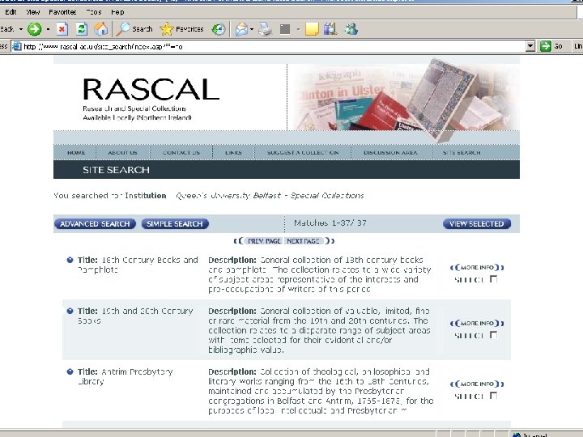Open SUGGEST A COLLECTION navigation tab

click(303, 152)
